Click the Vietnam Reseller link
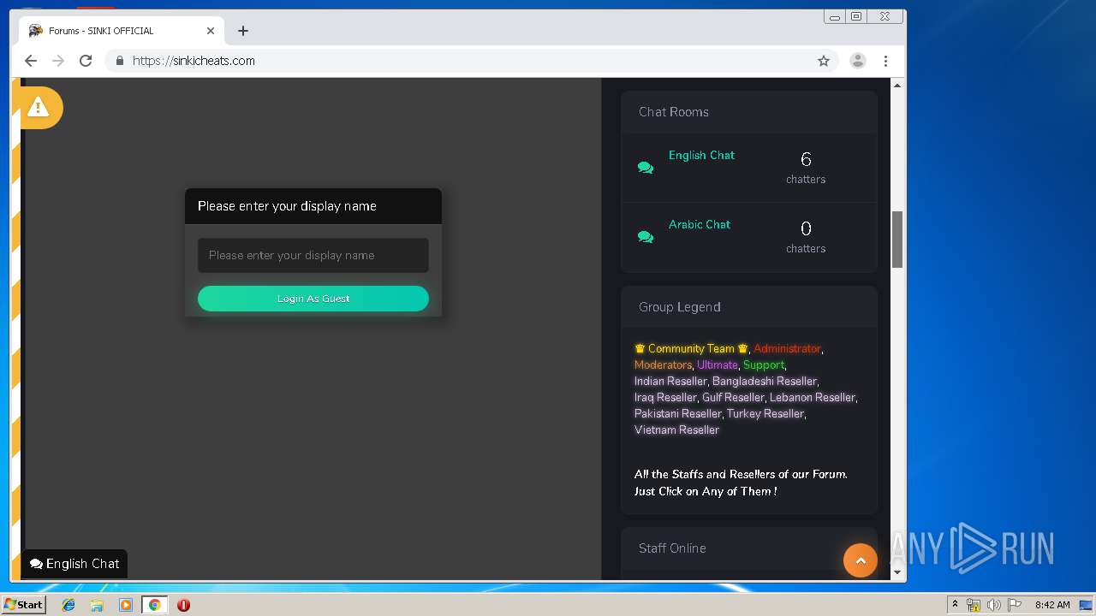 coord(676,429)
